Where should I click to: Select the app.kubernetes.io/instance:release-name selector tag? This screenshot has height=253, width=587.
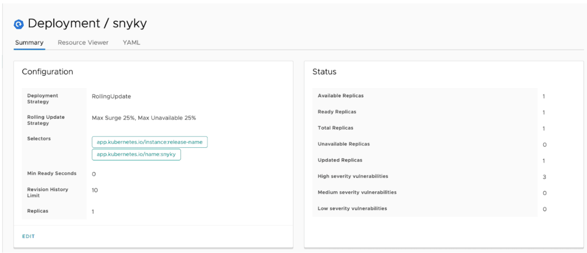coord(150,142)
